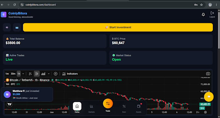Select the 1h chart interval
Screen dimensions: 220x118
tap(19, 74)
